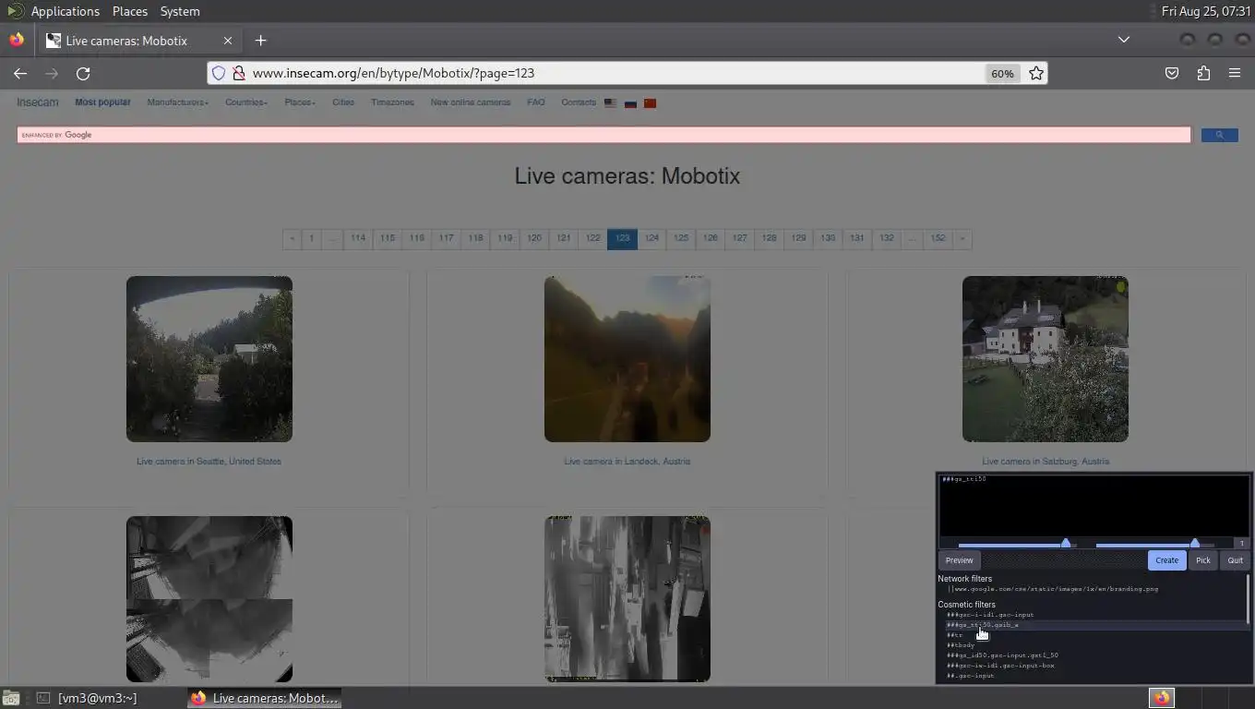
Task: Go to last pagination page 152
Action: tap(938, 238)
